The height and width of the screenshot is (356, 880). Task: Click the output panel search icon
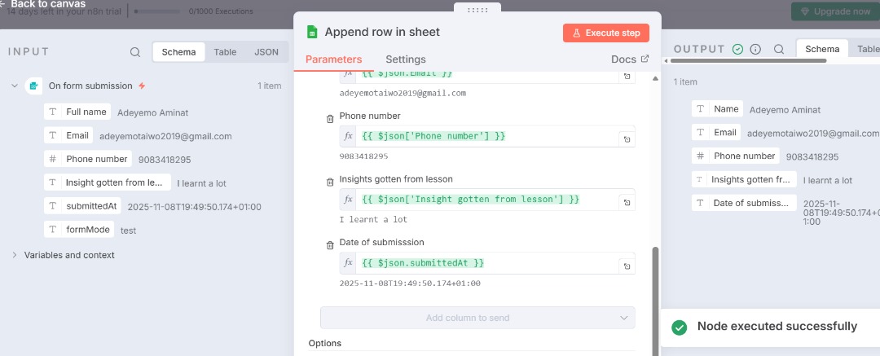point(779,49)
